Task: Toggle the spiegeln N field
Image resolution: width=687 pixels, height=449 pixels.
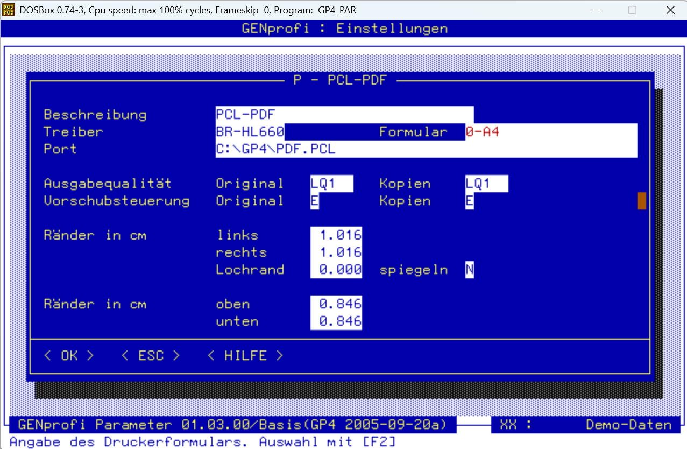Action: click(470, 270)
